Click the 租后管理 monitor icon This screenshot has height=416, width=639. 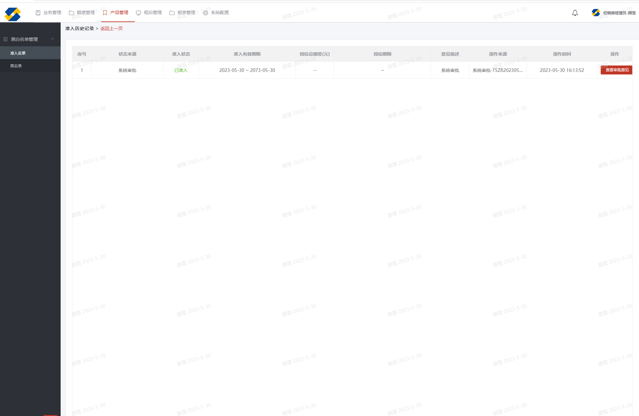(x=139, y=13)
